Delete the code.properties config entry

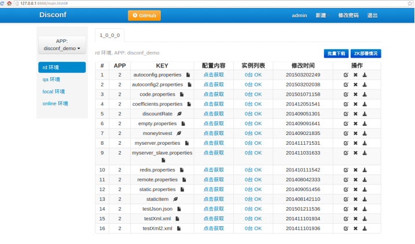[x=355, y=94]
